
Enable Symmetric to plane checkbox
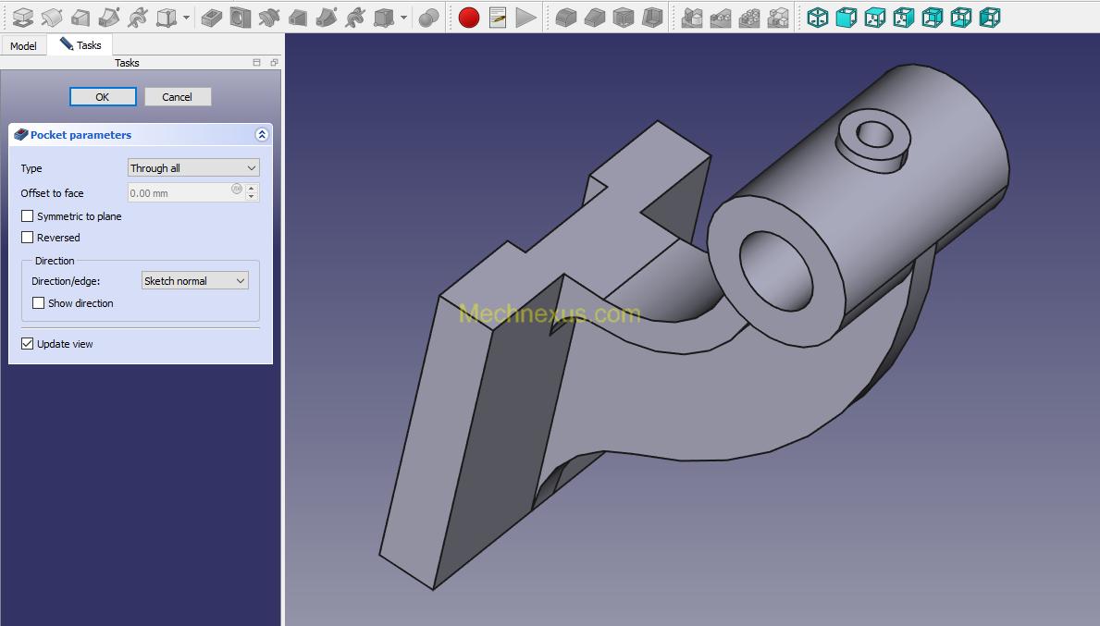coord(28,216)
